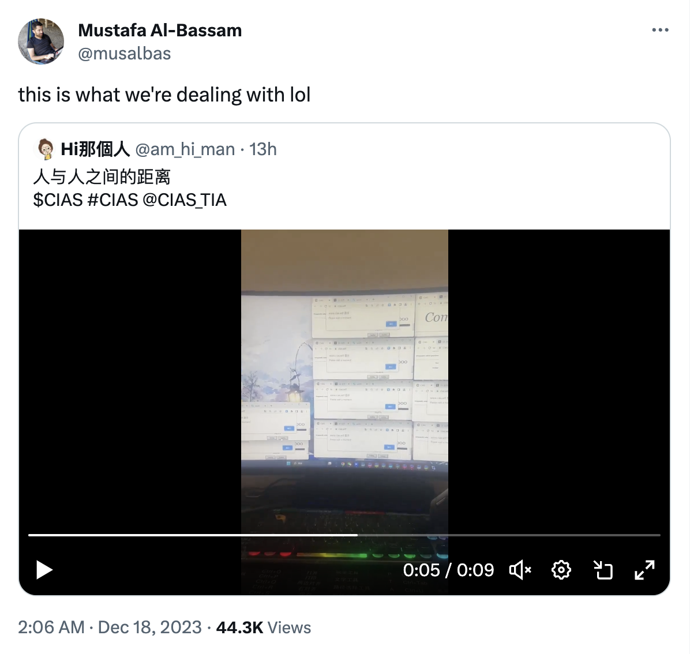Image resolution: width=690 pixels, height=654 pixels.
Task: Unmute the video sound
Action: pos(520,570)
